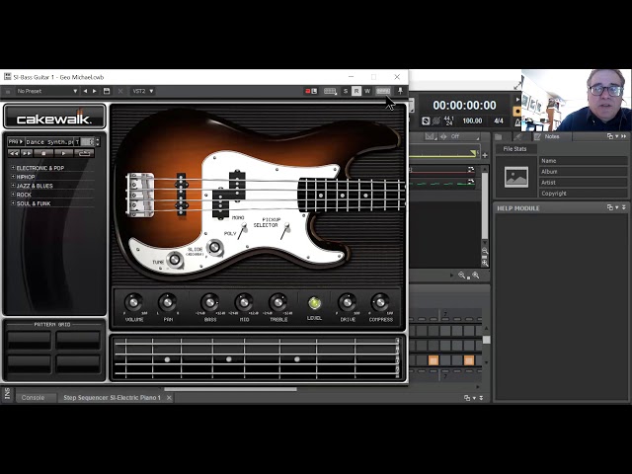Click the Name input field
Viewport: 632px width, 474px height.
click(x=584, y=160)
